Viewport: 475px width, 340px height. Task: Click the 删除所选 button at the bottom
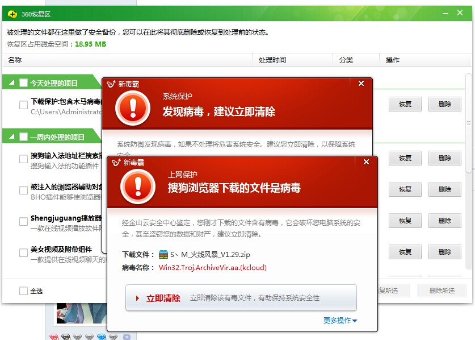pyautogui.click(x=442, y=291)
